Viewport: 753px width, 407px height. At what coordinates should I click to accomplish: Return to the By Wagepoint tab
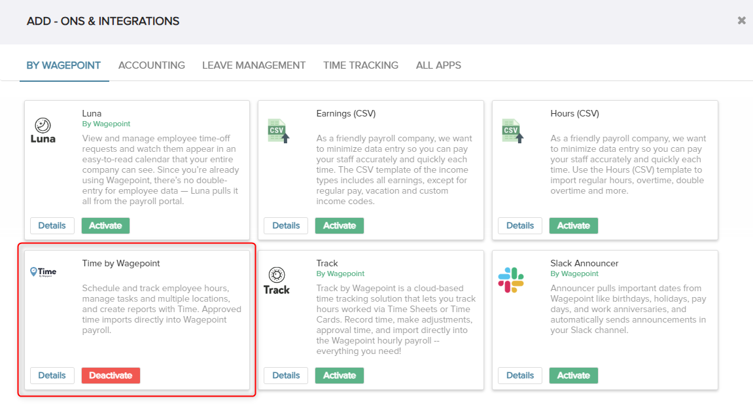63,65
